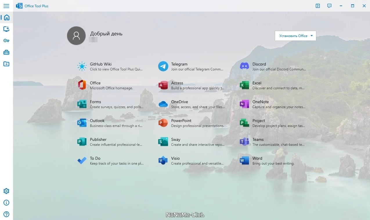This screenshot has width=370, height=220.
Task: Open the Publisher link title
Action: click(98, 139)
